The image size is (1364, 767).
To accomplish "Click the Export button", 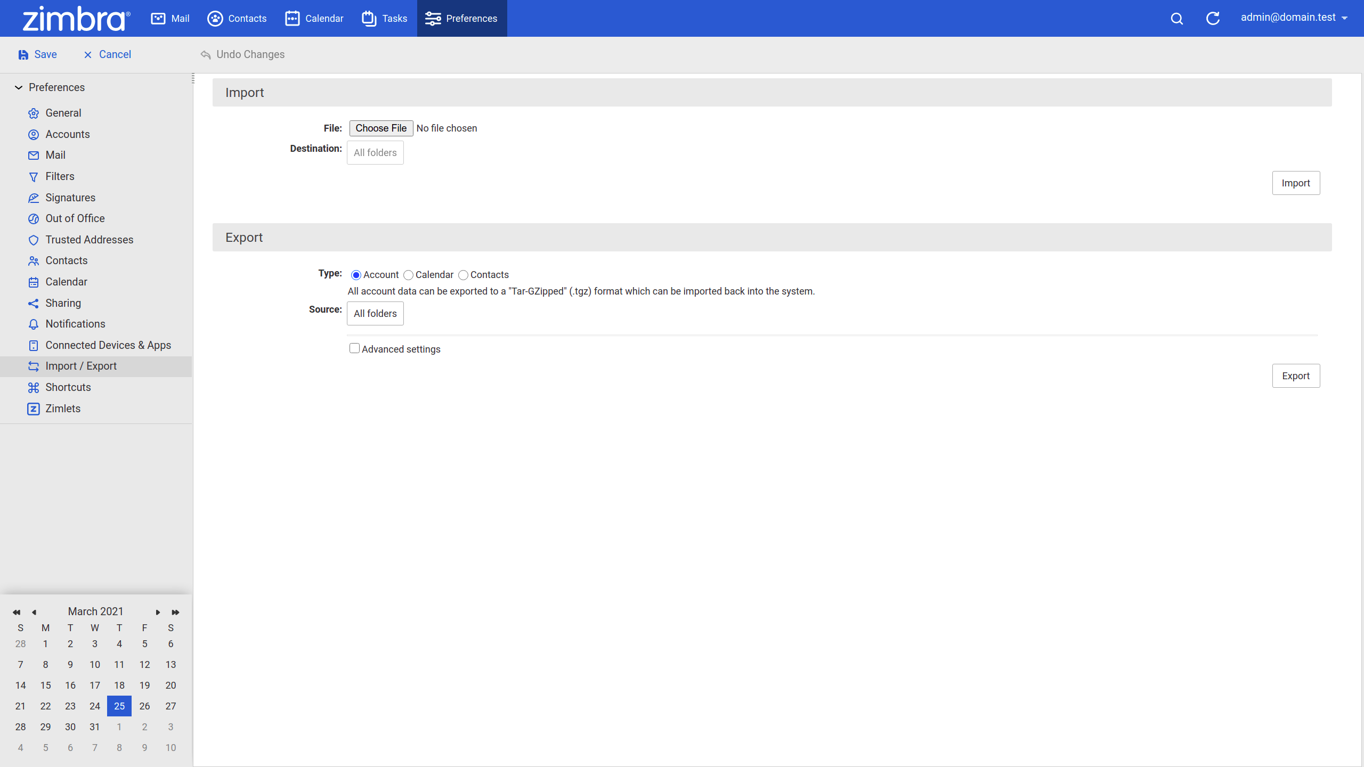I will tap(1296, 376).
